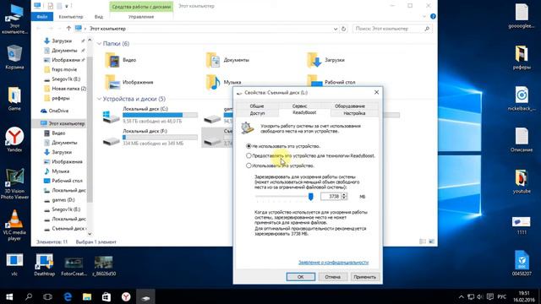The width and height of the screenshot is (541, 304).
Task: Switch to the Сервис tab
Action: click(299, 106)
